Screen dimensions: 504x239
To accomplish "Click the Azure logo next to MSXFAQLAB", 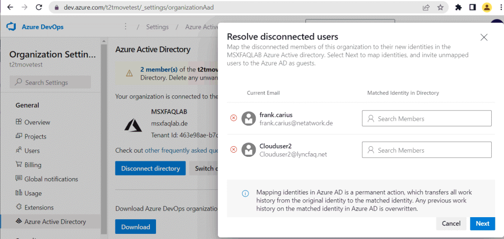I will tap(133, 126).
